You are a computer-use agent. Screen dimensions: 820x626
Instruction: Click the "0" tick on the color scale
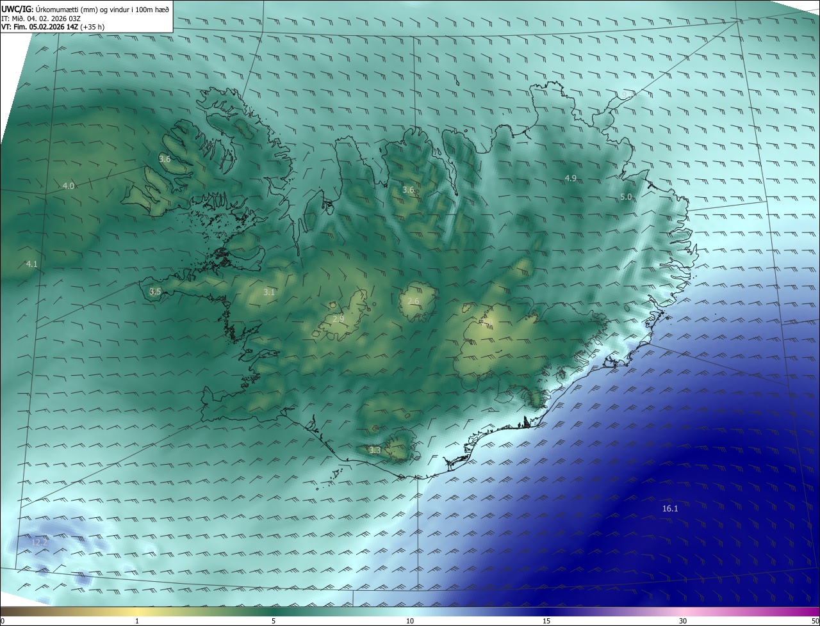click(3, 621)
